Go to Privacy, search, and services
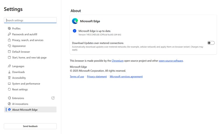The height and width of the screenshot is (134, 223). 30,40
